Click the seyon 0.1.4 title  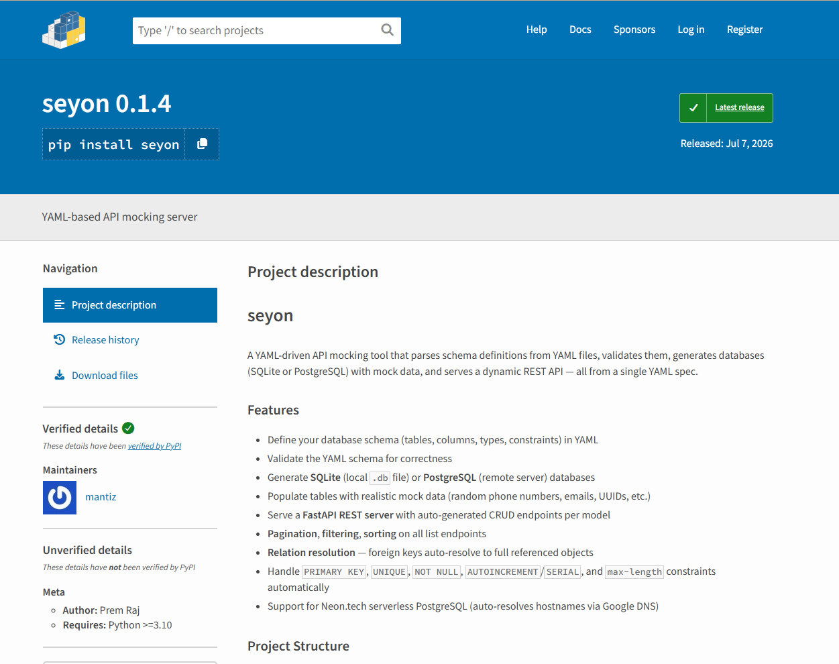(107, 103)
